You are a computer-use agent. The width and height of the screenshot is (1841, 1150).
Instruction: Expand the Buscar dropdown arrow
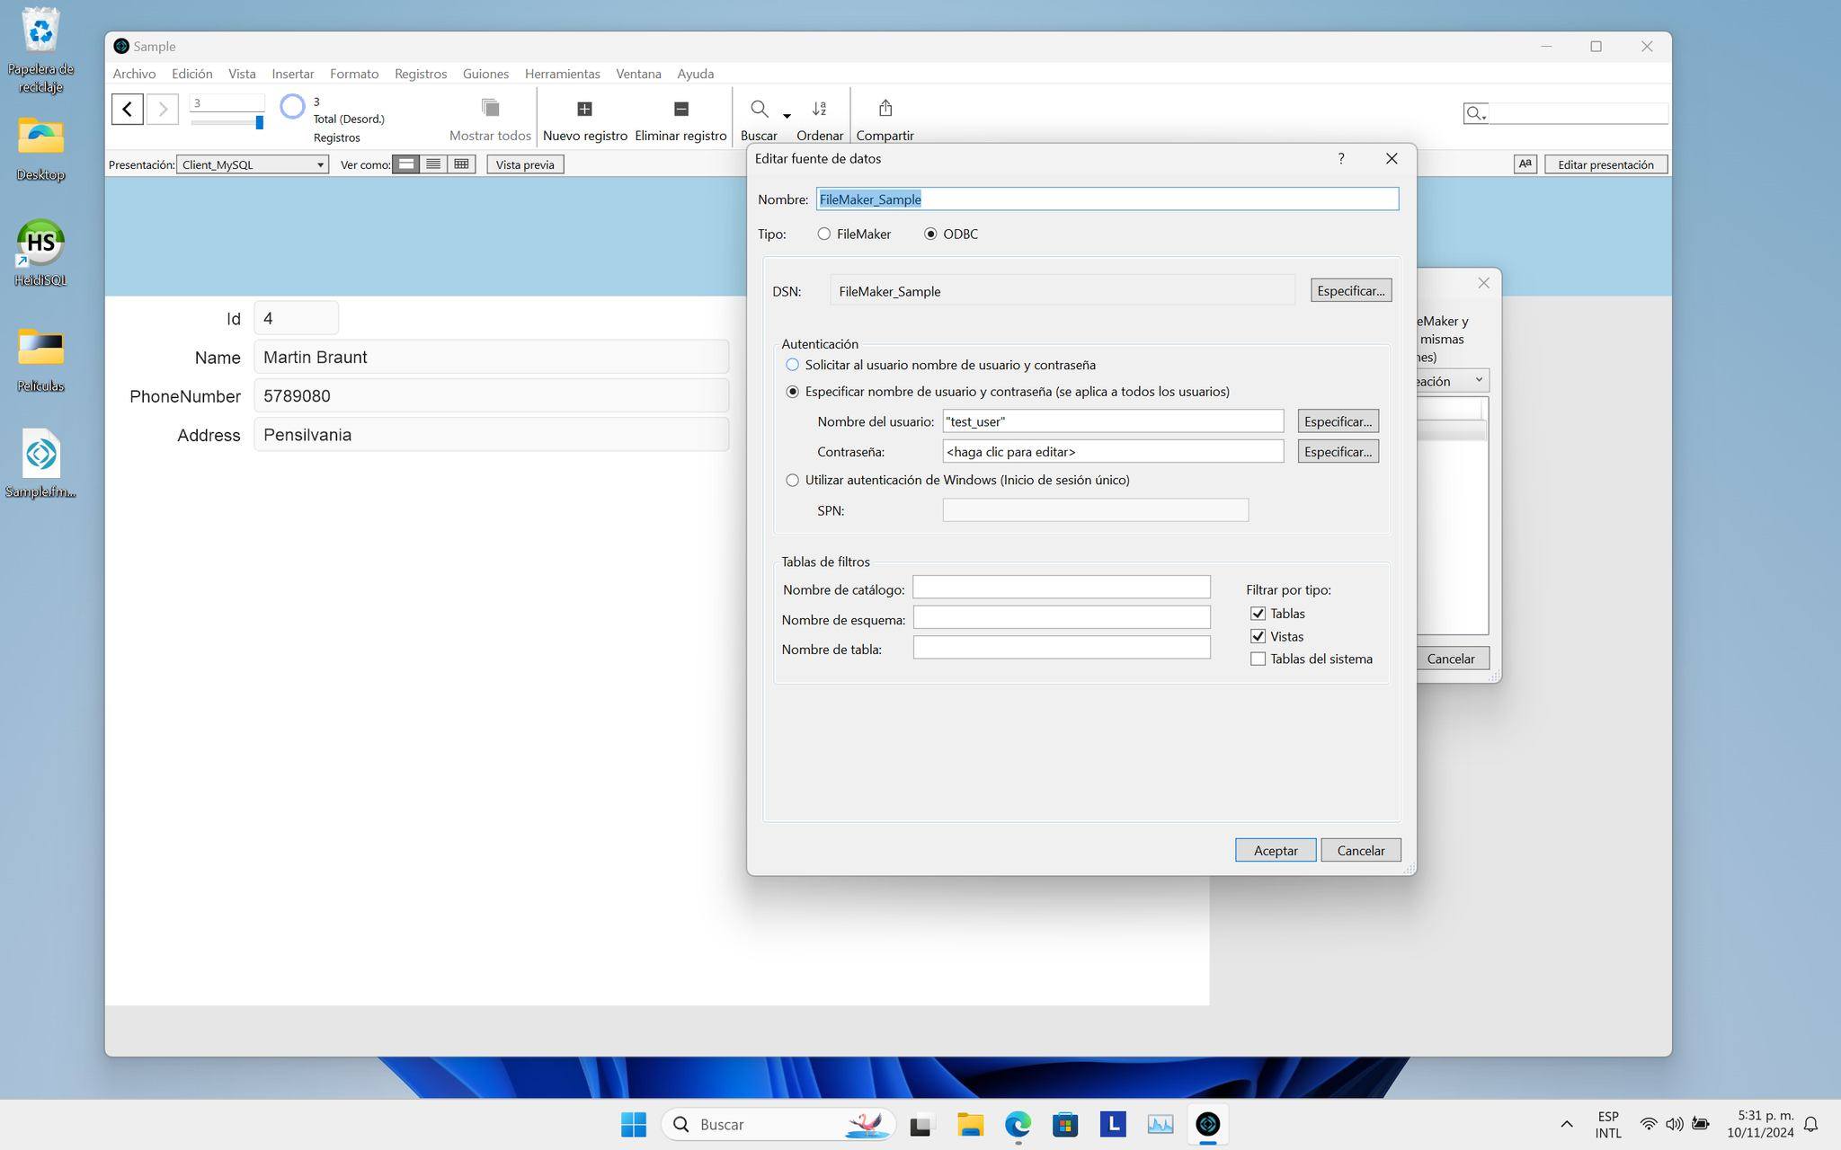[787, 115]
